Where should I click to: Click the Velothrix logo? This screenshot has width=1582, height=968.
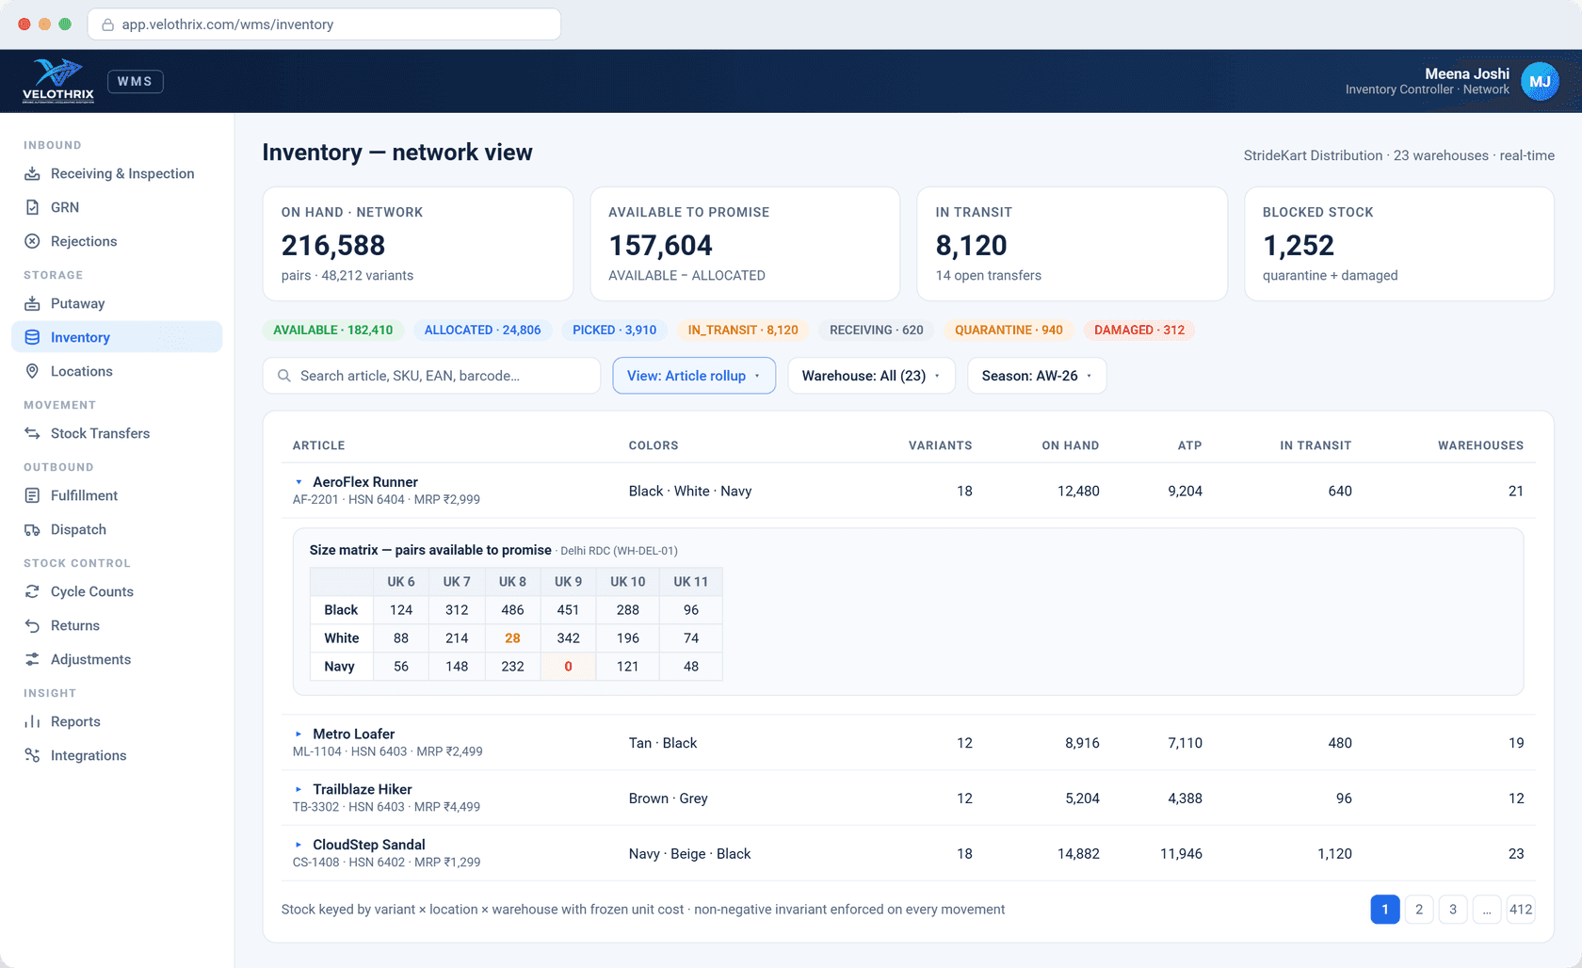[58, 81]
